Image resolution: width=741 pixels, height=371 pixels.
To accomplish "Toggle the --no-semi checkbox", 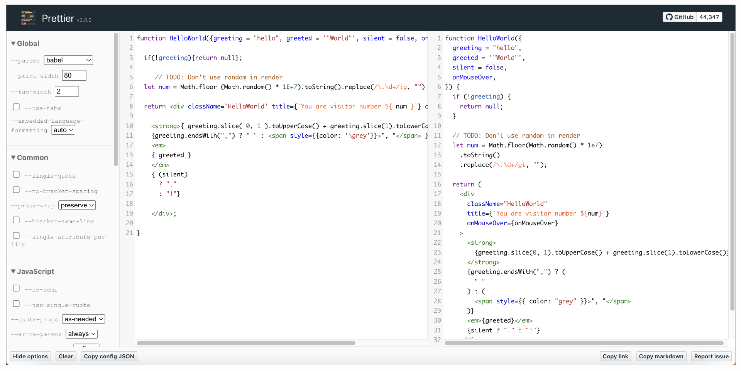I will [x=16, y=288].
